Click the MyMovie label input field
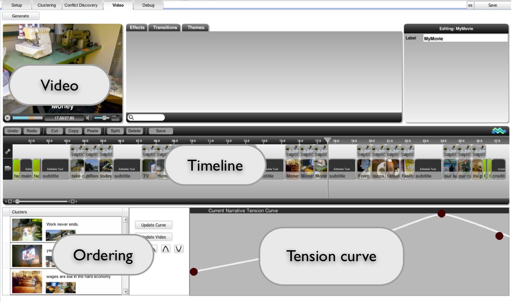Image resolution: width=512 pixels, height=302 pixels. pos(465,38)
